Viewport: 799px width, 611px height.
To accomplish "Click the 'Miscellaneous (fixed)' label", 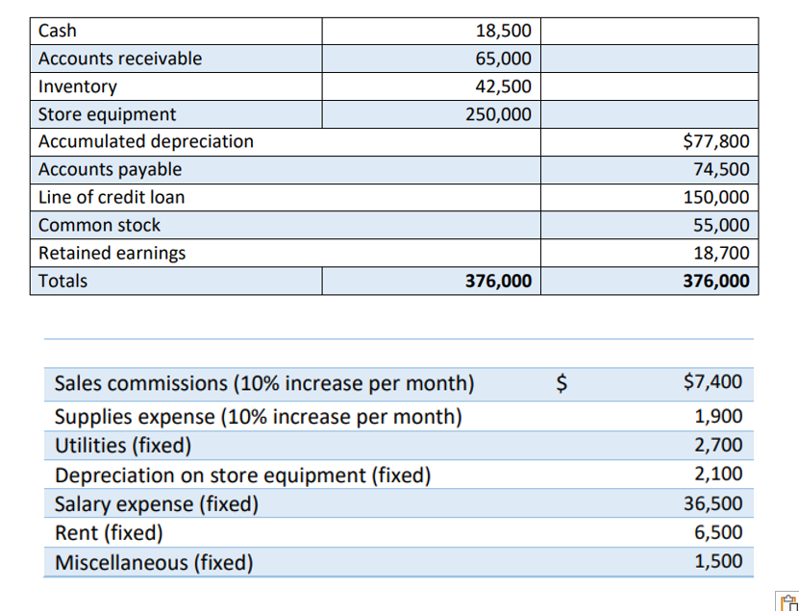I will (154, 563).
